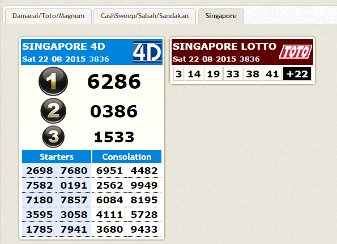Select starter number 7941
Viewport: 337px width, 244px height.
[x=74, y=229]
